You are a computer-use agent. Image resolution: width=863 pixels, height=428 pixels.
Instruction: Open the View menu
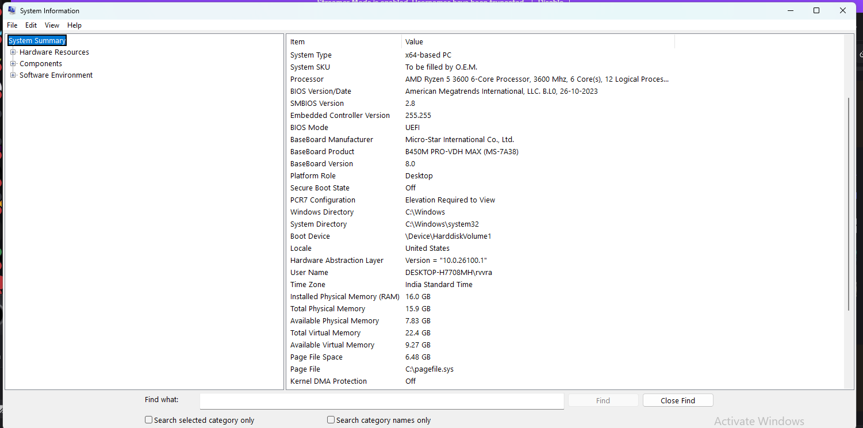[52, 25]
